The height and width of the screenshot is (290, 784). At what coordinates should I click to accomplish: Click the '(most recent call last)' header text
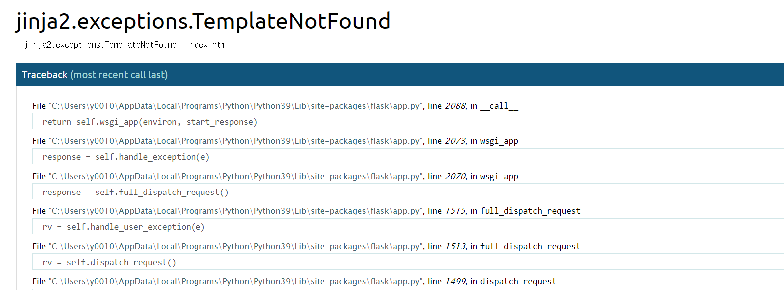pos(119,75)
